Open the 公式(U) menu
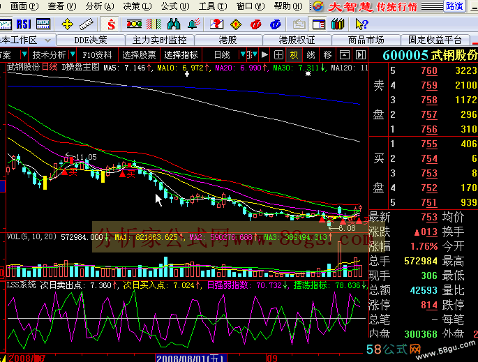 [x=175, y=6]
